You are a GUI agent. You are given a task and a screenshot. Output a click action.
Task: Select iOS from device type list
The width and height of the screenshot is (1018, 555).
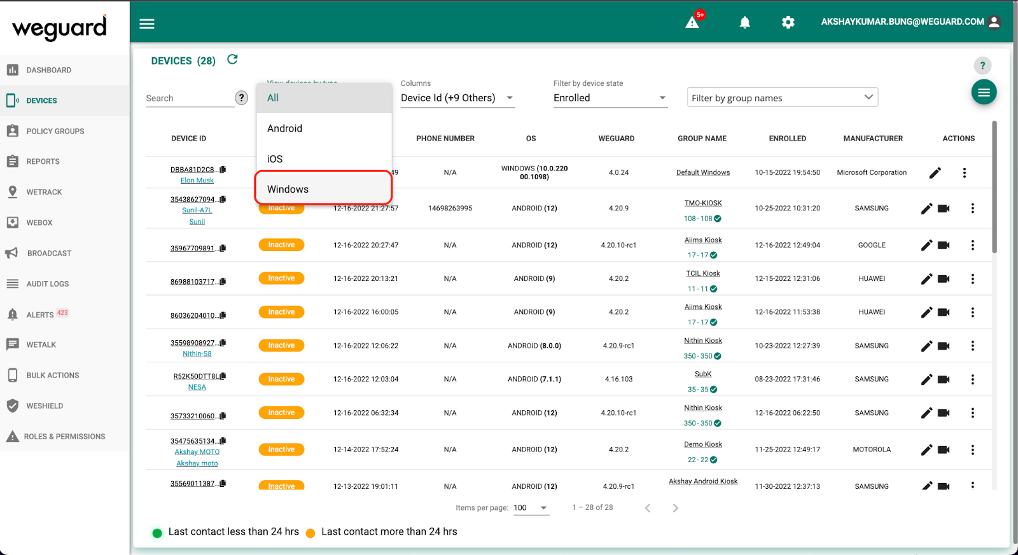point(324,159)
